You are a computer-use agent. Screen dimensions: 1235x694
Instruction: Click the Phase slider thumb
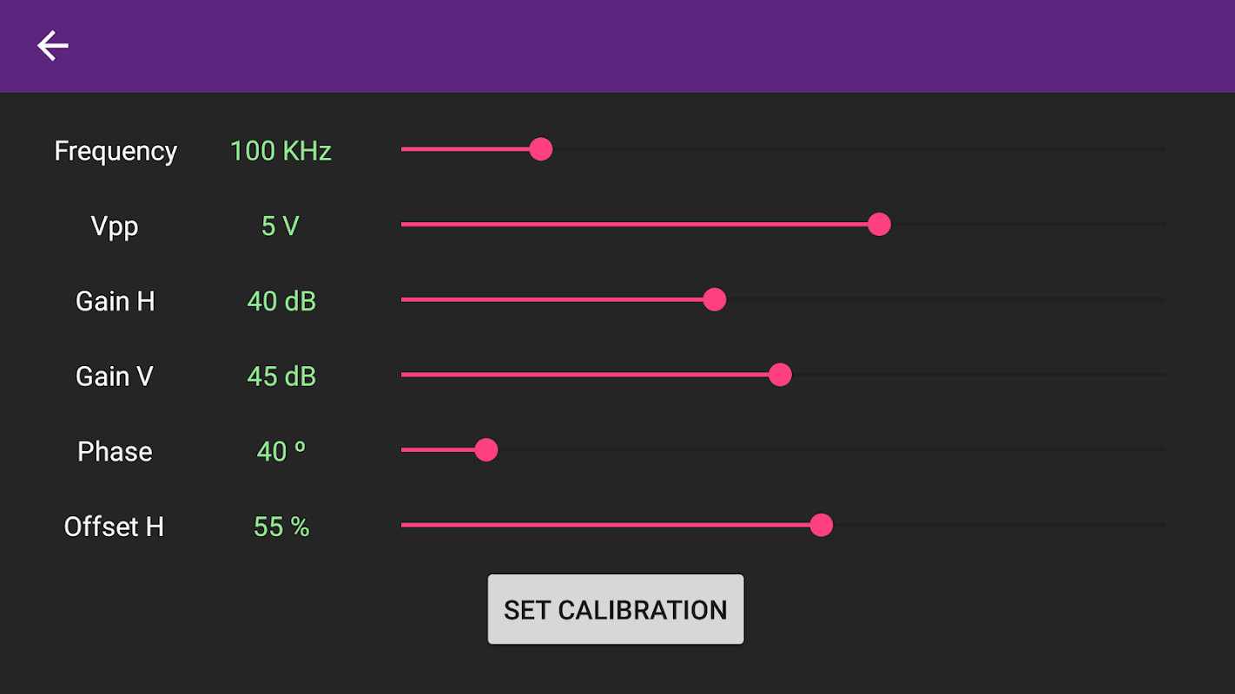(x=486, y=450)
